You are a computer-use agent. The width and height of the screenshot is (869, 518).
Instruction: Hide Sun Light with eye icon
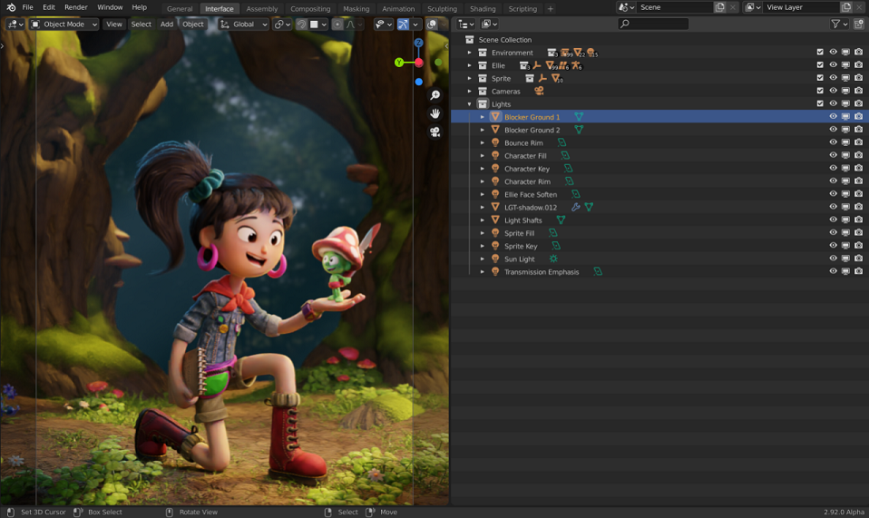pos(833,259)
